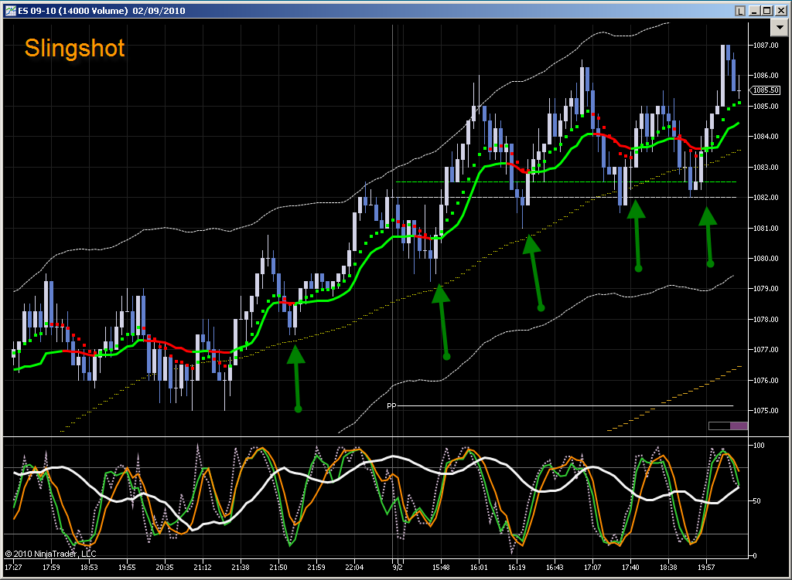Screen dimensions: 792x580
Task: Click the 21:59 time axis label
Action: pos(316,568)
